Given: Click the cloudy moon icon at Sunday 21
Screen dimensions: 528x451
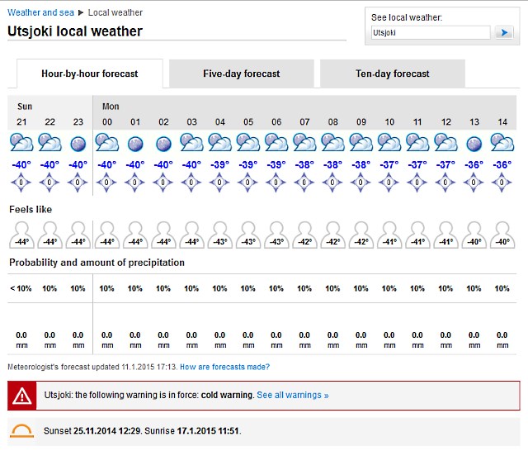Looking at the screenshot, I should (x=21, y=142).
